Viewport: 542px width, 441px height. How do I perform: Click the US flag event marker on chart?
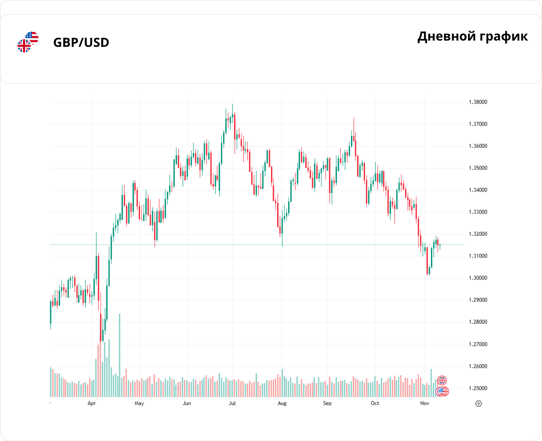442,391
